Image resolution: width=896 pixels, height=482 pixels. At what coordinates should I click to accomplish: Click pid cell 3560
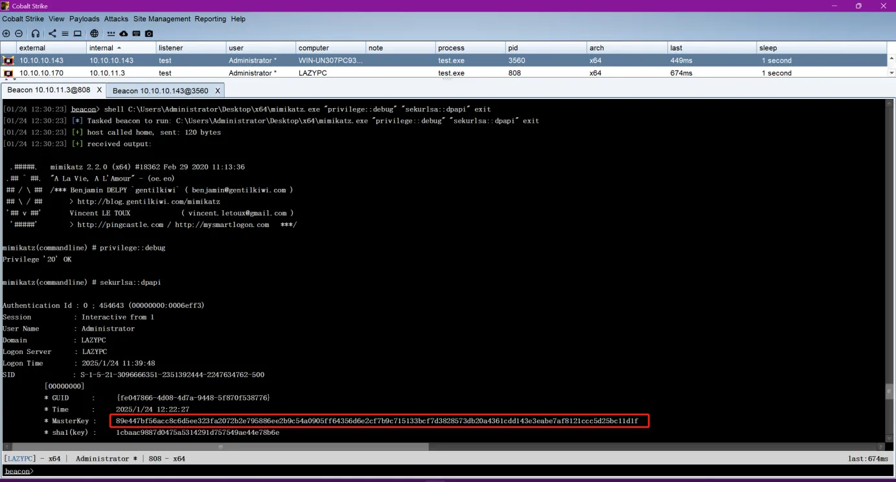[546, 60]
